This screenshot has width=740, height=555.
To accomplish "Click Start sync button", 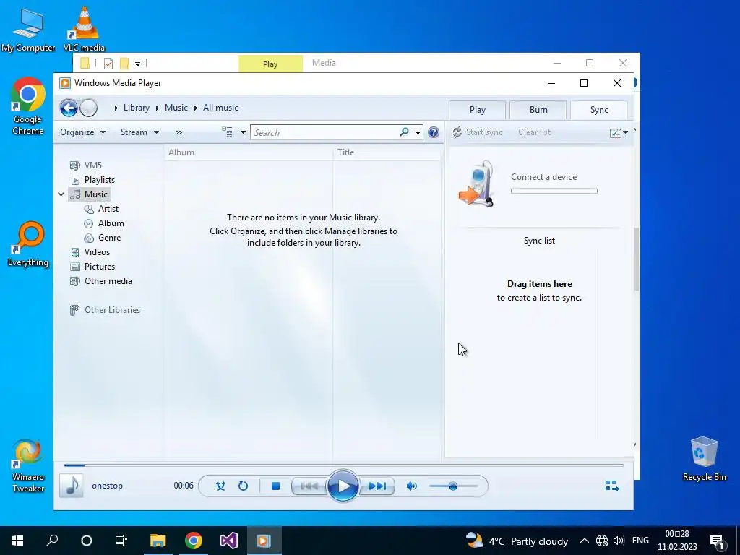I will point(478,133).
